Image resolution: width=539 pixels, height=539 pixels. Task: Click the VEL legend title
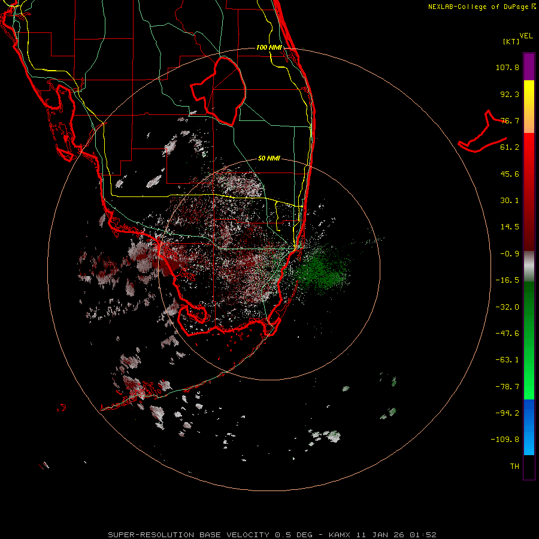[x=526, y=36]
